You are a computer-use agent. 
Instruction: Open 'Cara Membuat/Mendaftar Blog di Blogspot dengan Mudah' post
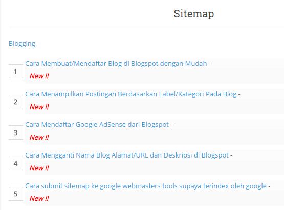[x=116, y=64]
